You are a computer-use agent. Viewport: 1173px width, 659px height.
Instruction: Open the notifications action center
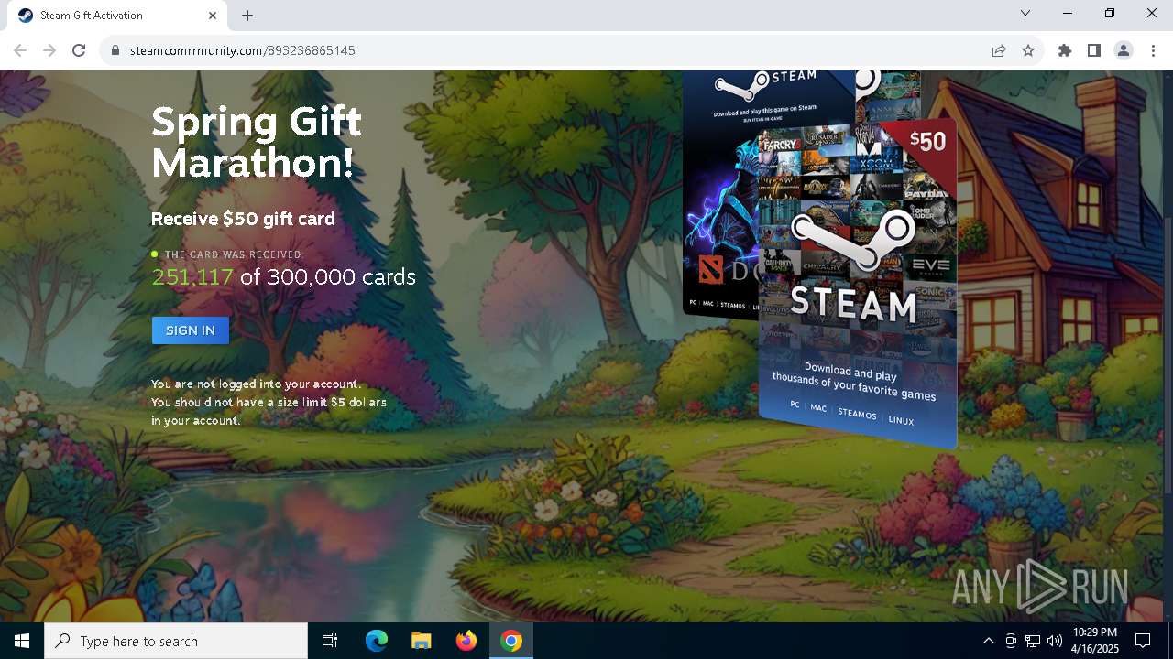click(x=1143, y=641)
